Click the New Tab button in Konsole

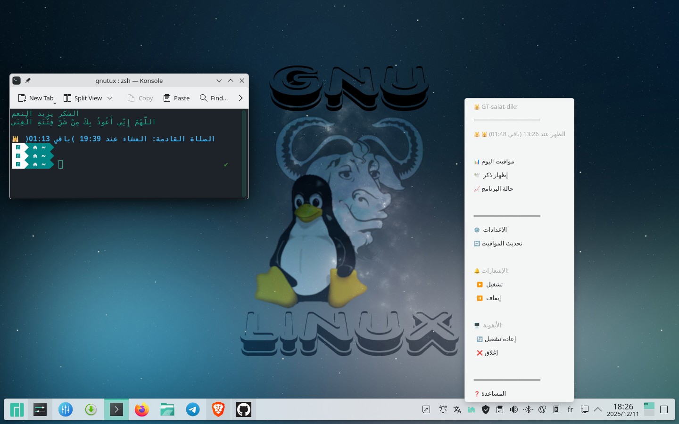36,98
